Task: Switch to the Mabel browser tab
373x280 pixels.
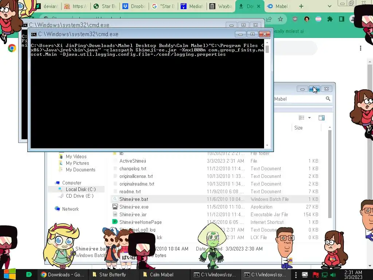Action: 278,6
